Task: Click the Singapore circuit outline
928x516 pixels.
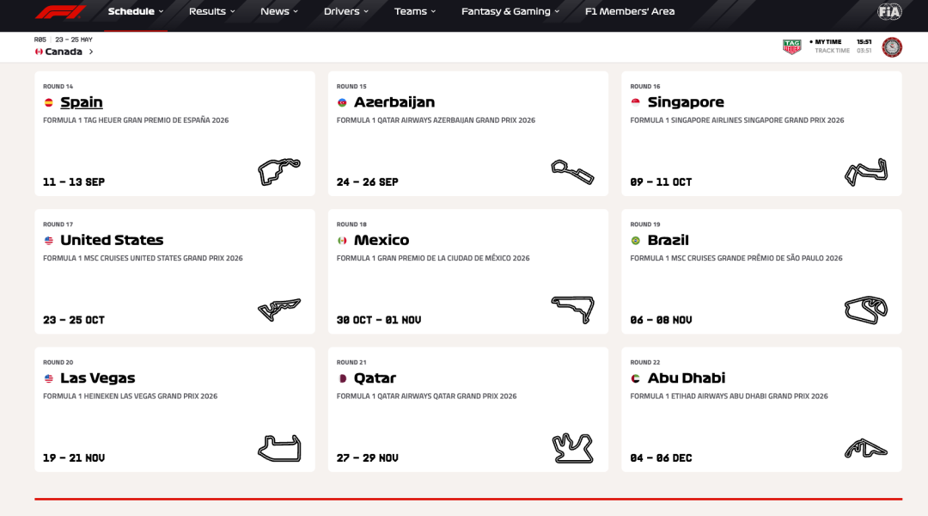Action: pos(866,172)
